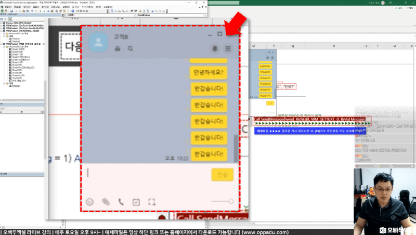Click the blue 예제파일 banner shape in Excel
Image resolution: width=416 pixels, height=235 pixels.
click(x=310, y=131)
